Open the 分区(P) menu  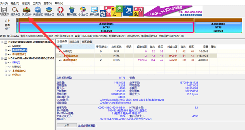pos(26,3)
